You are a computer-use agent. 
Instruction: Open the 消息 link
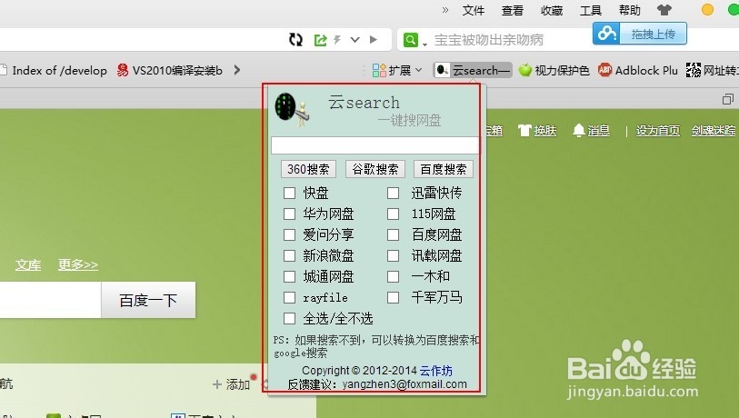click(x=598, y=131)
